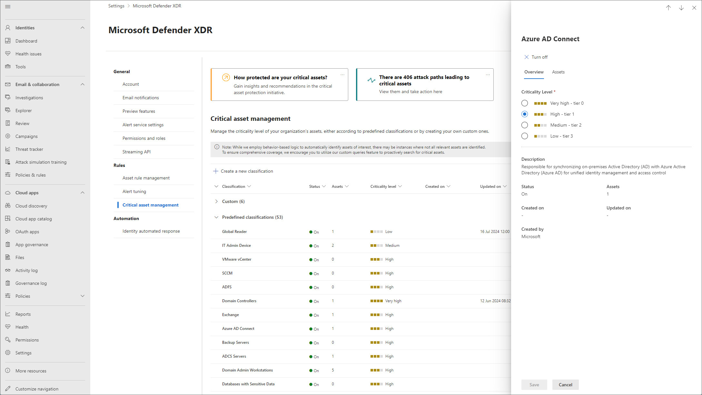702x395 pixels.
Task: Click the Tools toolbox icon
Action: (8, 67)
